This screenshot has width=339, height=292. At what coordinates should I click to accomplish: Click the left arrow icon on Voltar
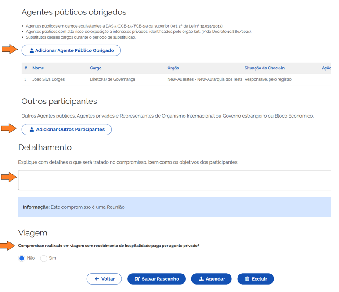click(x=97, y=279)
